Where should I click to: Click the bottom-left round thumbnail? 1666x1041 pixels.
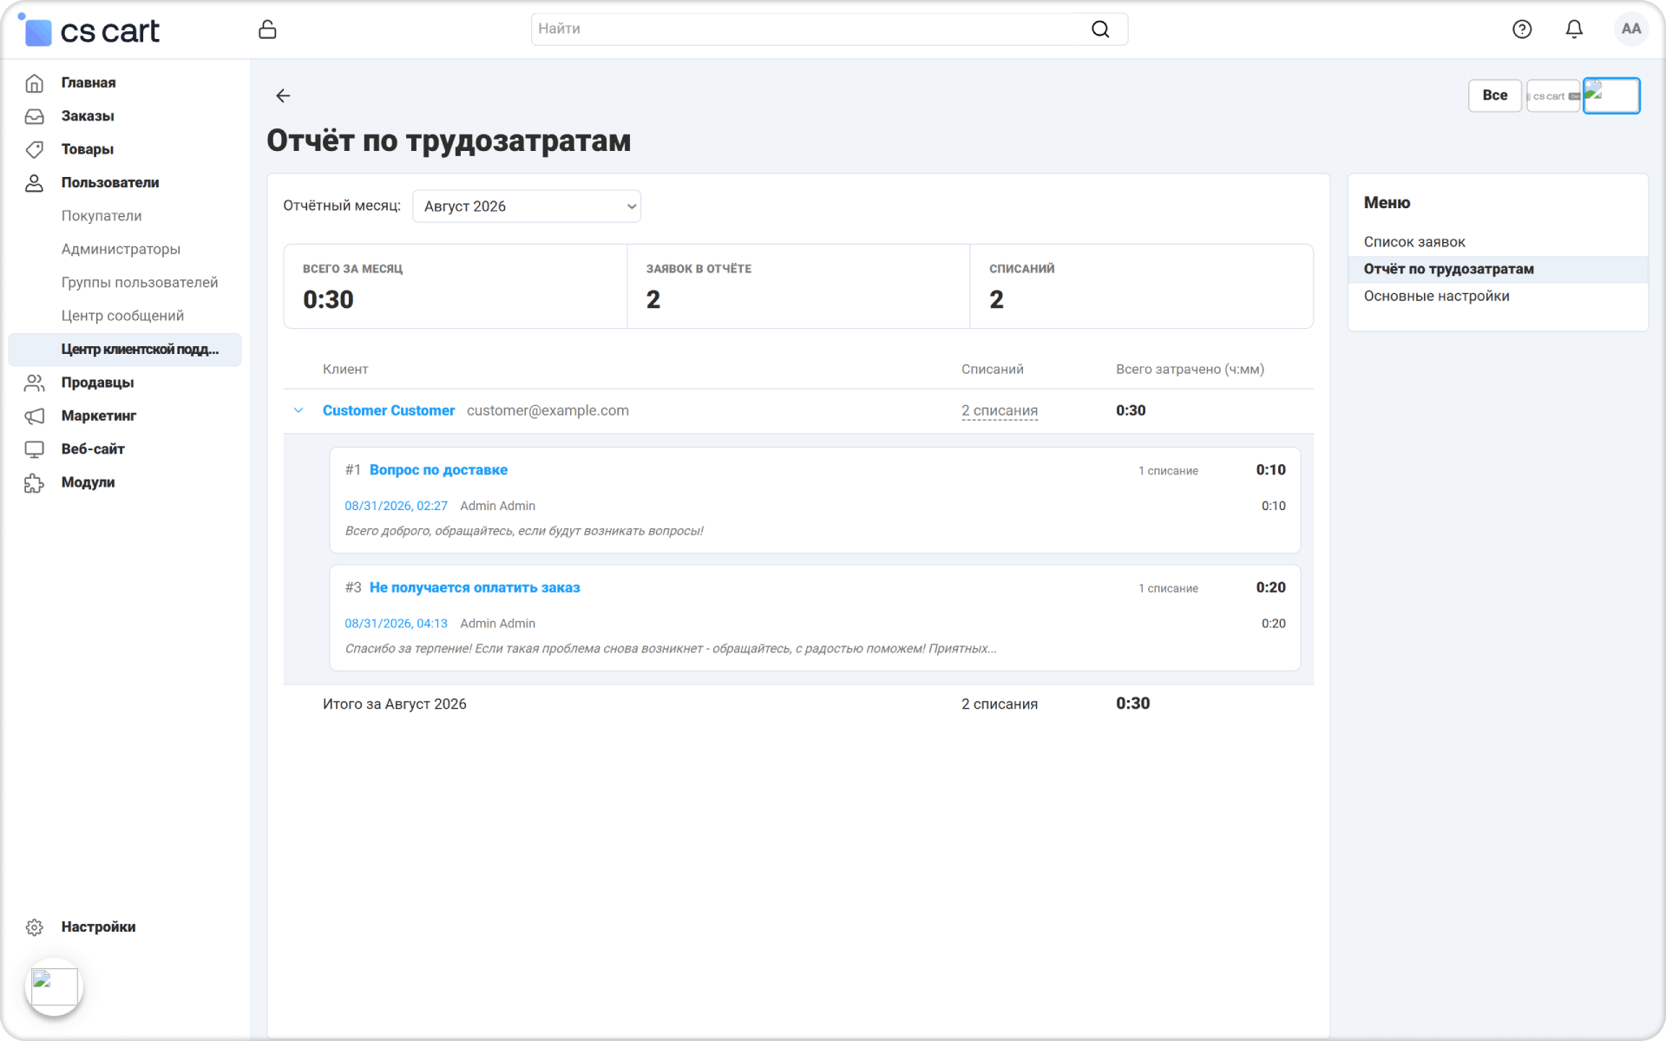(54, 986)
